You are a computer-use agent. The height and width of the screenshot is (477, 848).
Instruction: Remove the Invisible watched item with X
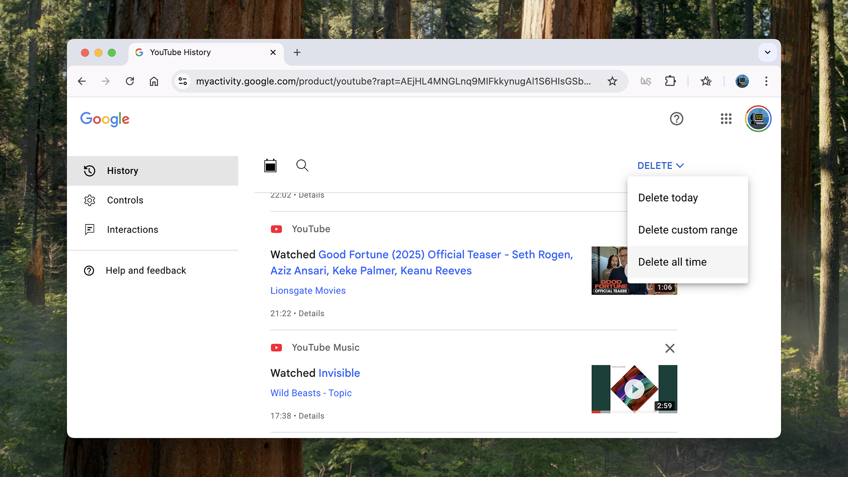tap(669, 348)
